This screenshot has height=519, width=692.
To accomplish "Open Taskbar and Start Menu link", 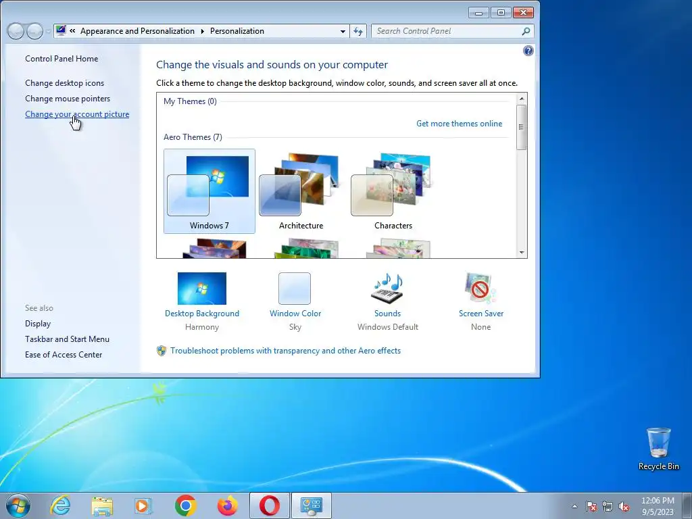I will 67,339.
